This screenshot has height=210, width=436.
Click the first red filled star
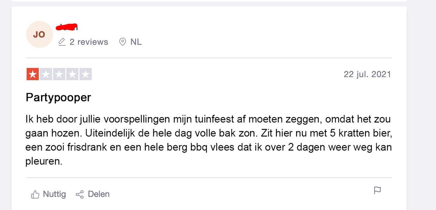click(x=33, y=74)
